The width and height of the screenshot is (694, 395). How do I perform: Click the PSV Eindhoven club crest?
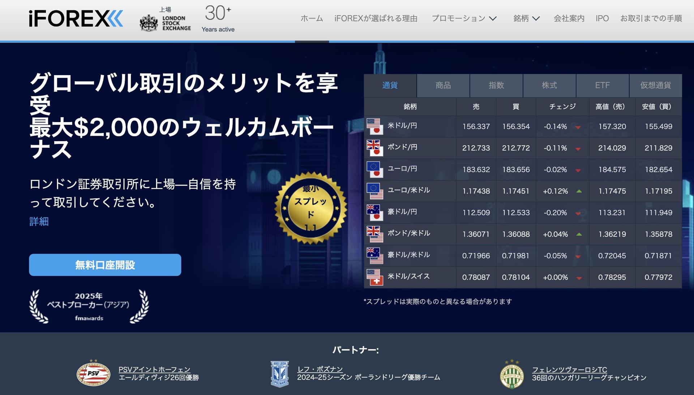(x=93, y=373)
